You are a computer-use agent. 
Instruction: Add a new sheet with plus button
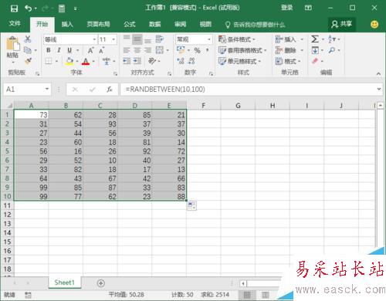click(x=101, y=283)
